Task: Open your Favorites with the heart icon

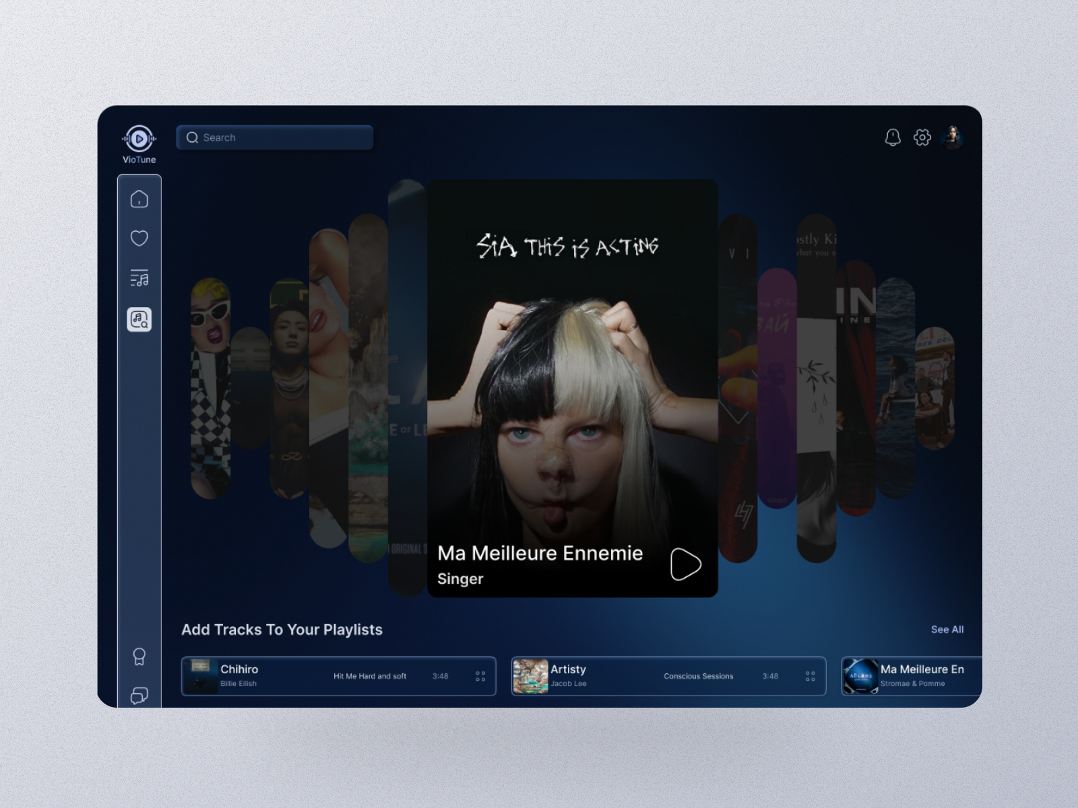Action: click(139, 238)
